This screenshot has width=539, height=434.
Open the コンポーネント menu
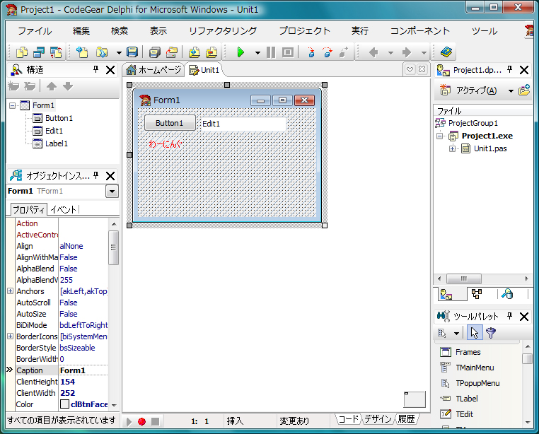(x=419, y=31)
